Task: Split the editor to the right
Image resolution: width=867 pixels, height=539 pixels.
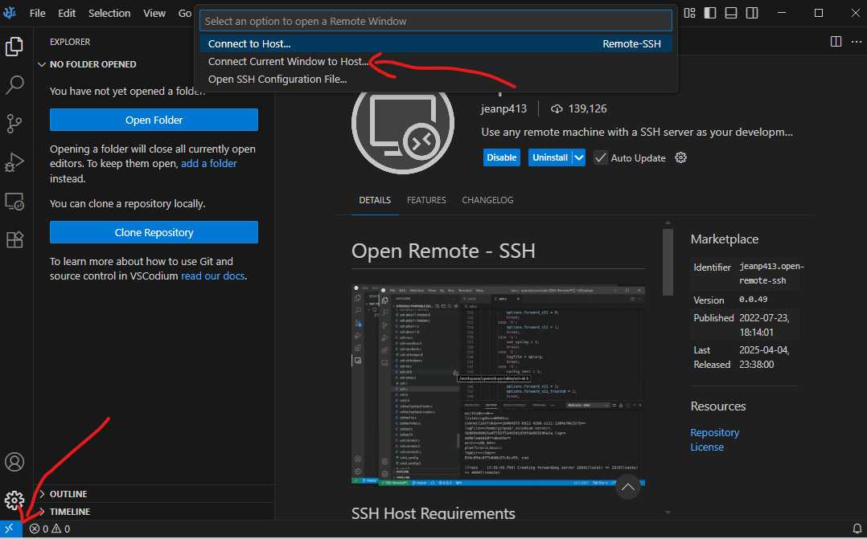Action: point(836,42)
